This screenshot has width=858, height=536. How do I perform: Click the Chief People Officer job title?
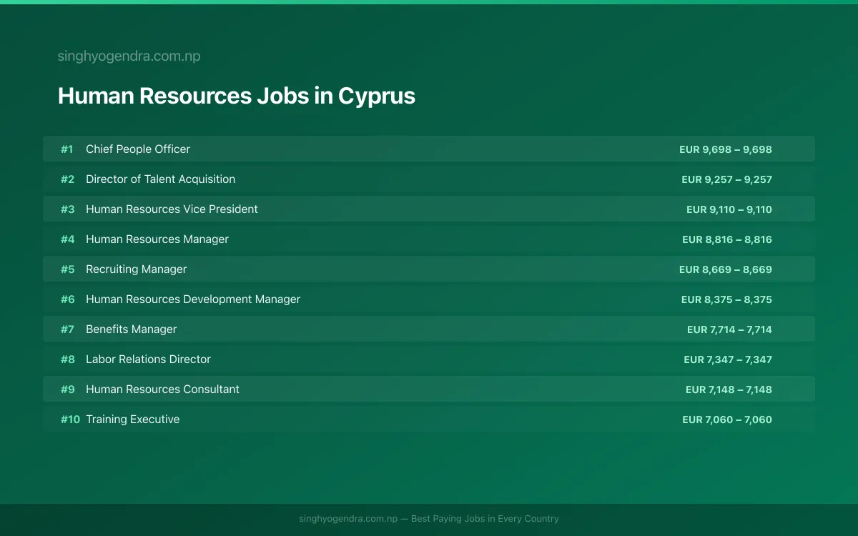click(138, 149)
